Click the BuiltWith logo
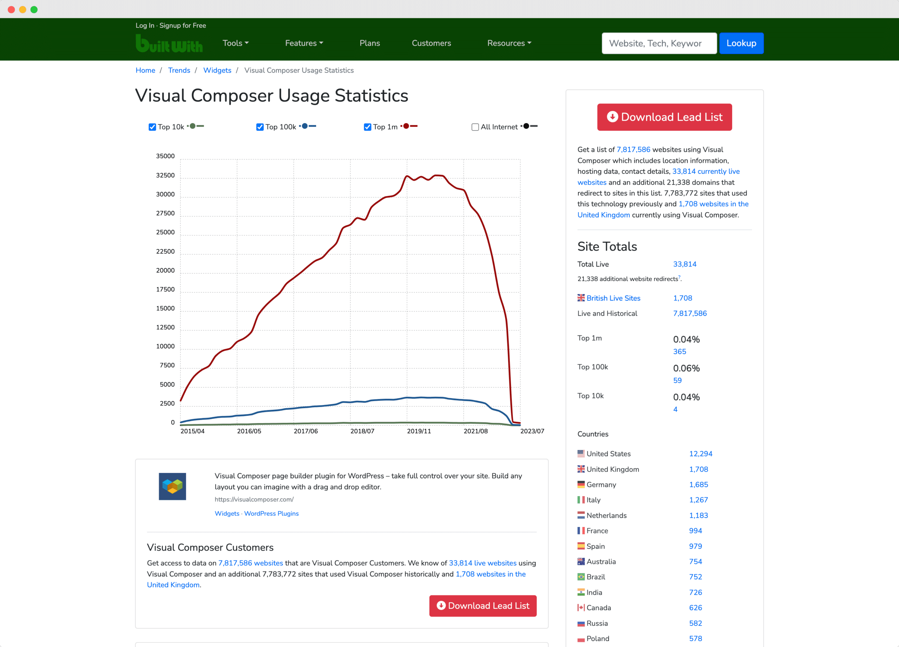The width and height of the screenshot is (899, 647). (x=169, y=44)
